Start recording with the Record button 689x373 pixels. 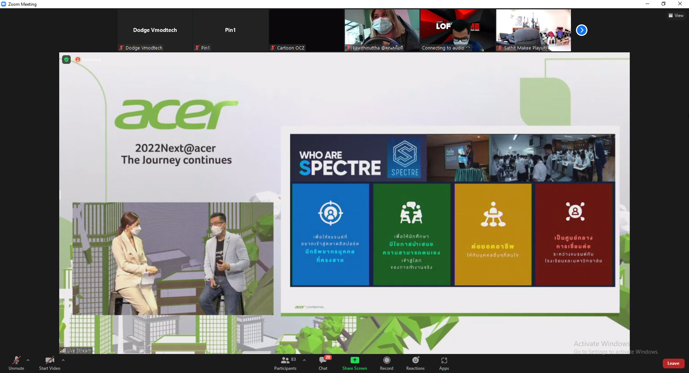[x=386, y=363]
